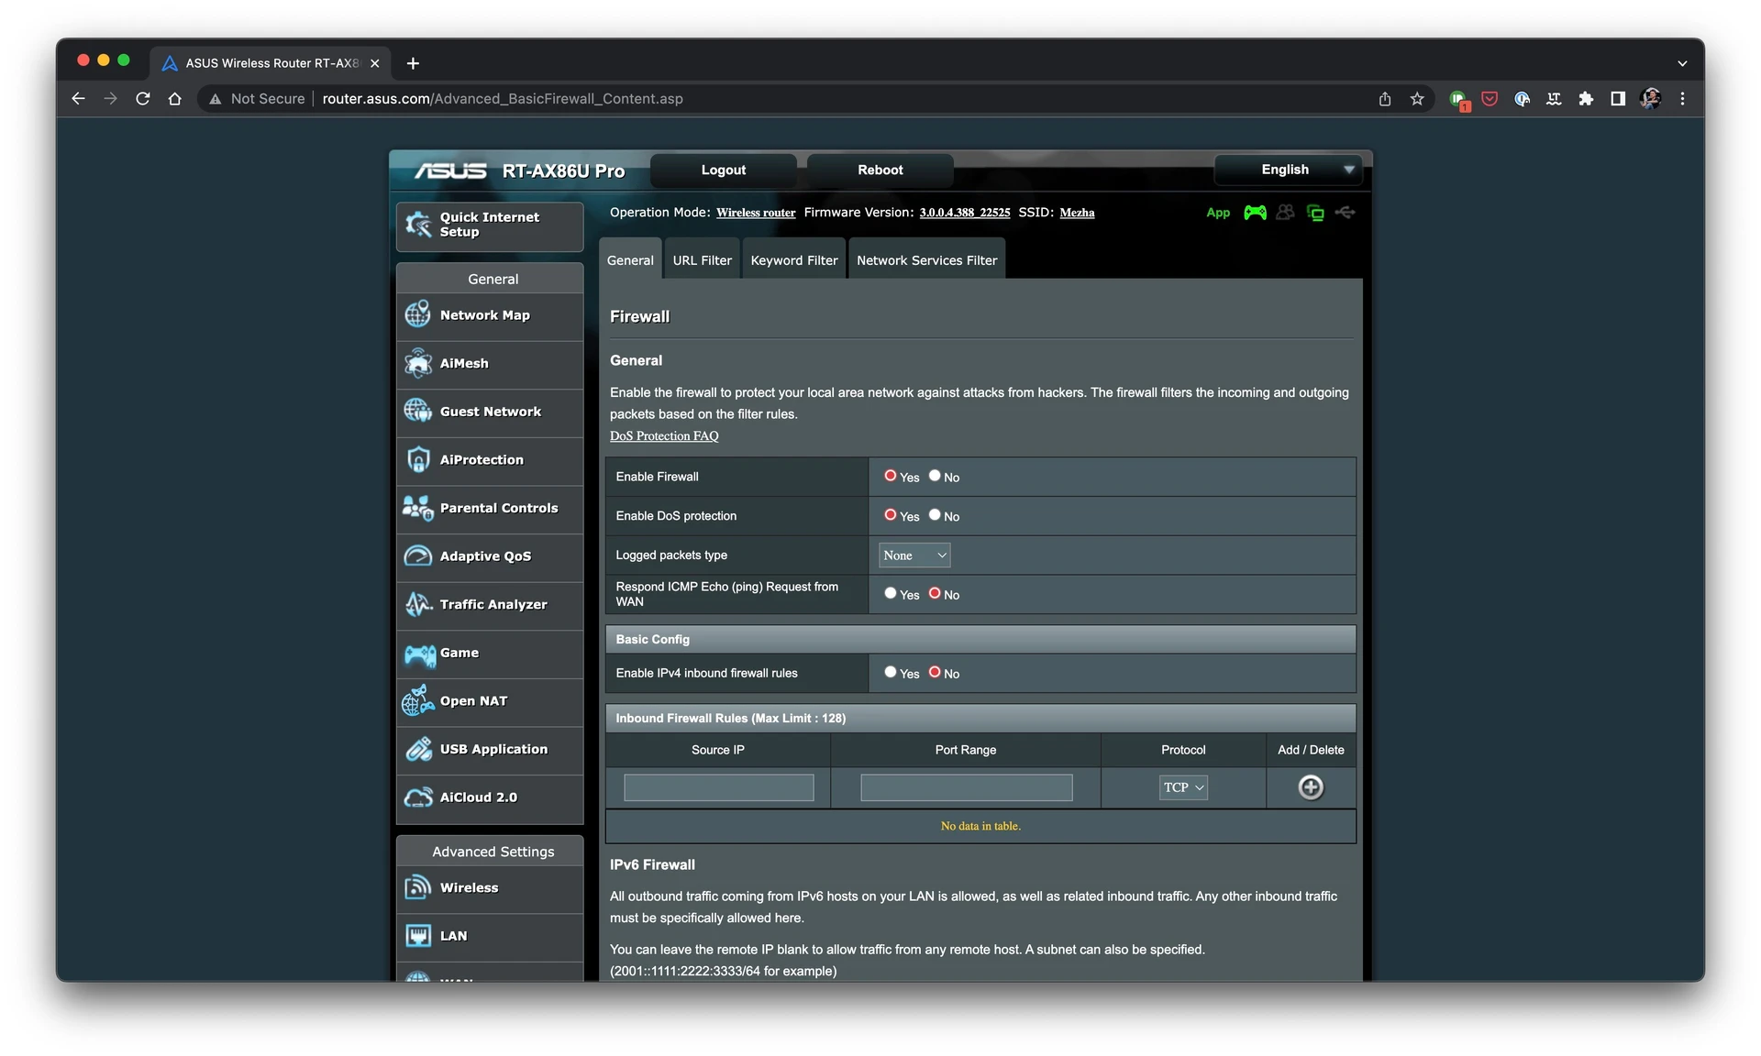
Task: Enable IPv4 inbound firewall rules Yes
Action: 890,672
